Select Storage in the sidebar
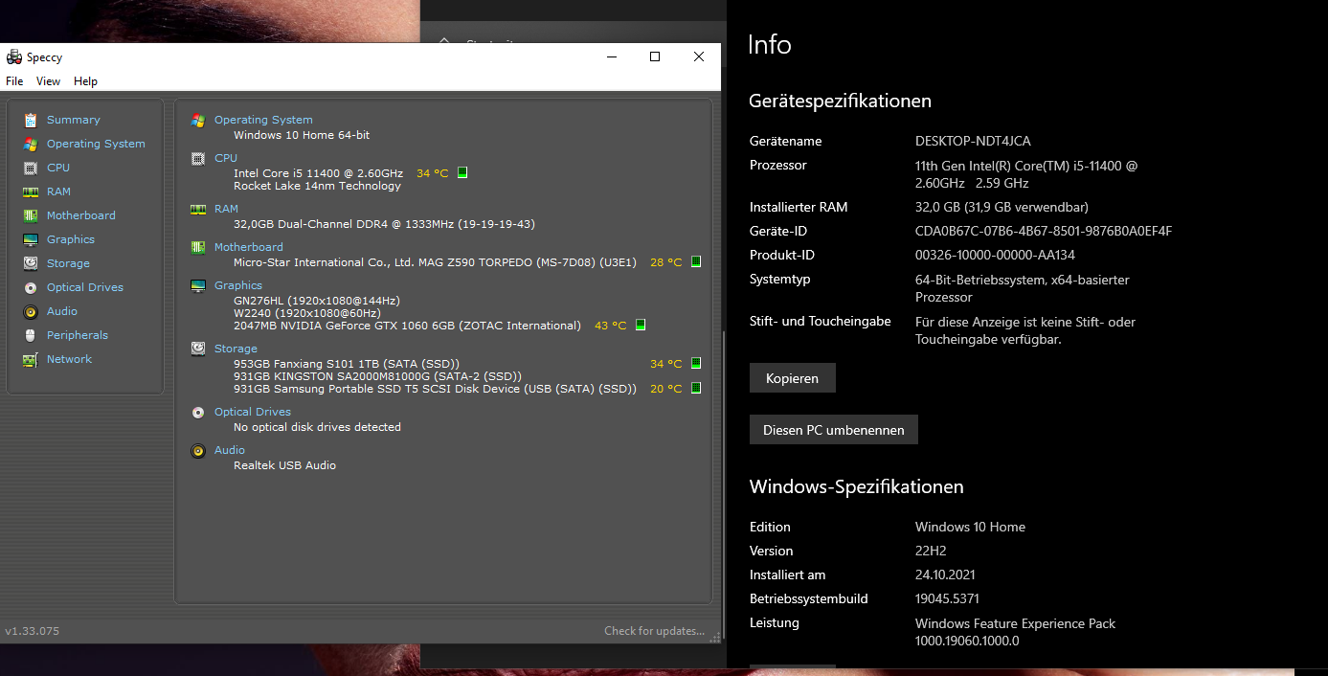This screenshot has height=676, width=1328. (x=68, y=263)
